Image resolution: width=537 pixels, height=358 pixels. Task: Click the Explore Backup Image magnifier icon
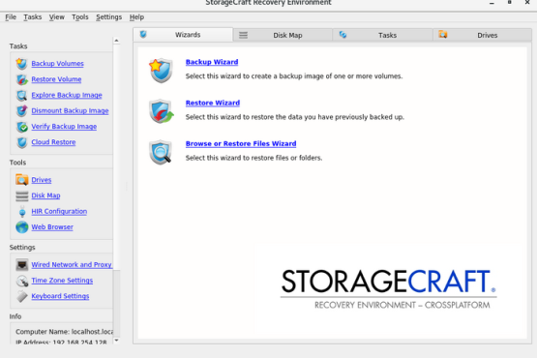pyautogui.click(x=21, y=95)
